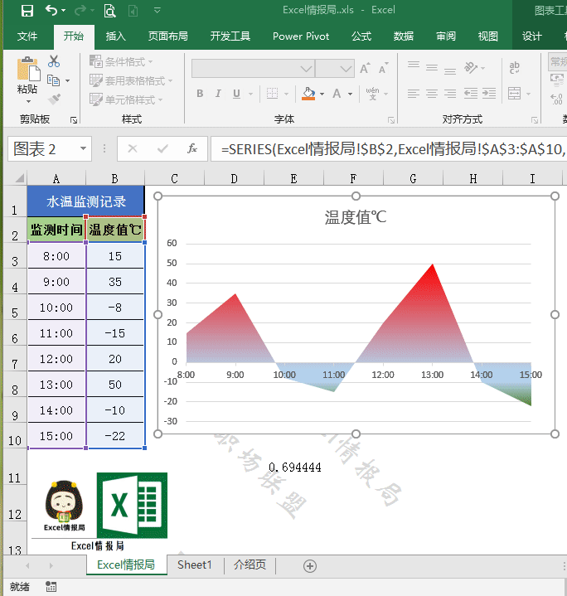The height and width of the screenshot is (596, 567).
Task: Click the cell borders icon
Action: (272, 94)
